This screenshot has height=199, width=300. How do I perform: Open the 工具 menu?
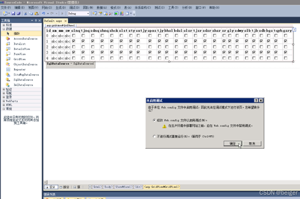coord(173,8)
